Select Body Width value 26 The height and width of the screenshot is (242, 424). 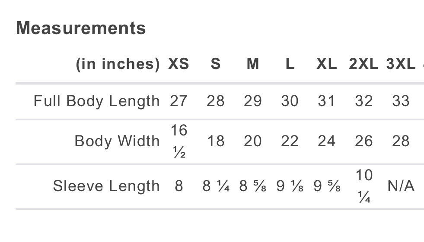click(x=363, y=141)
